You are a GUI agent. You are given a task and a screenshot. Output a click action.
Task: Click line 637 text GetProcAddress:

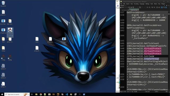point(136,13)
